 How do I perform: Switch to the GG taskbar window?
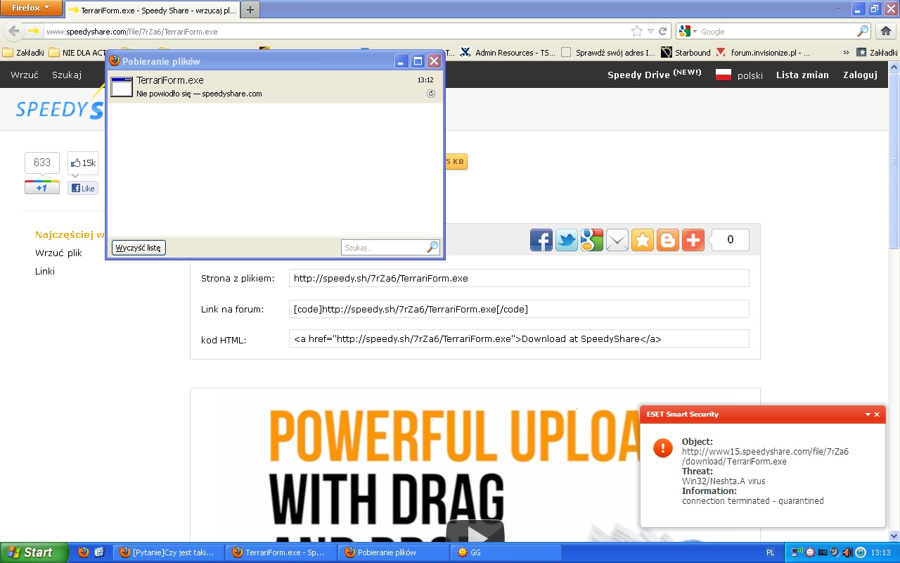point(504,552)
